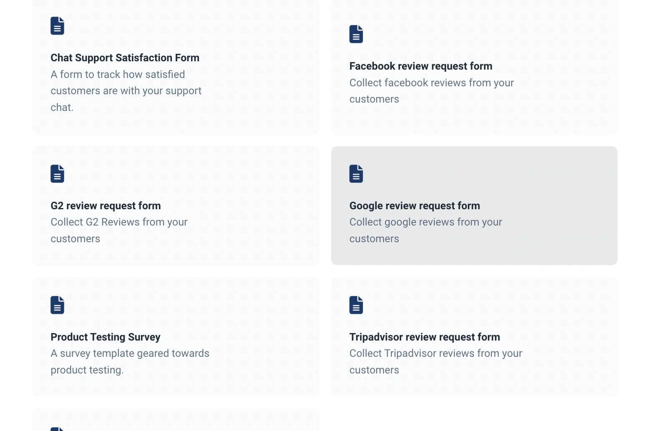Click the G2 review request form document icon

tap(58, 174)
